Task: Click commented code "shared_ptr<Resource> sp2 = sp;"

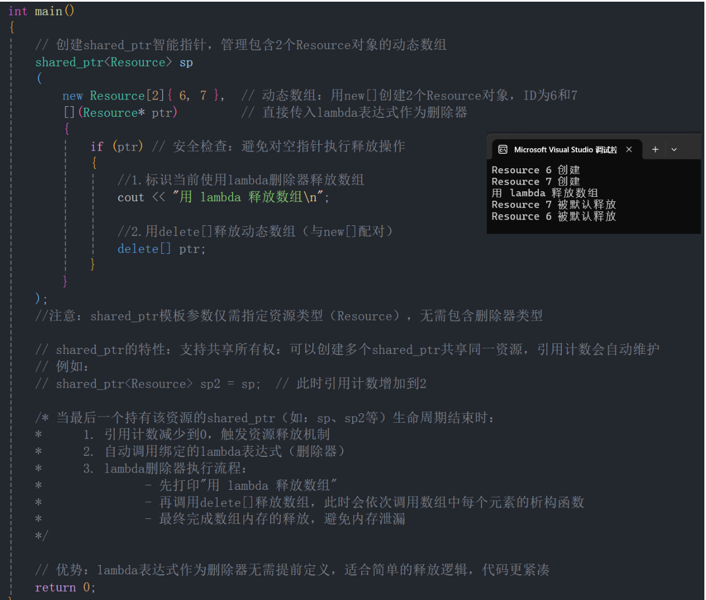Action: click(158, 384)
